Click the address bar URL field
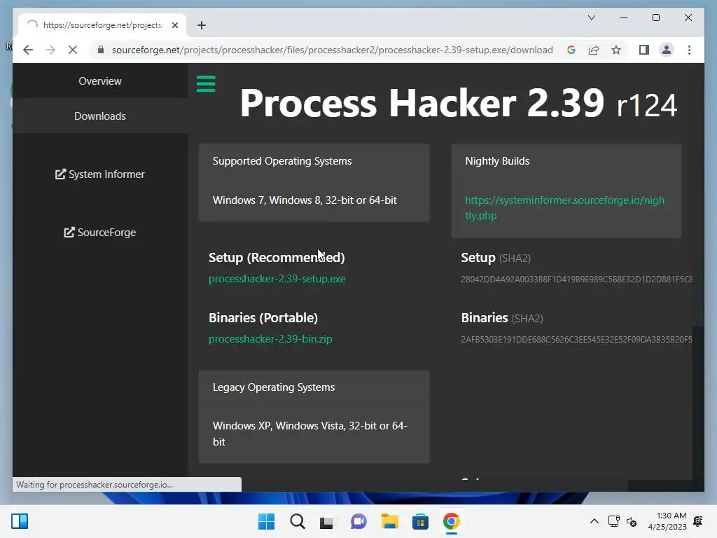This screenshot has width=717, height=538. 332,50
